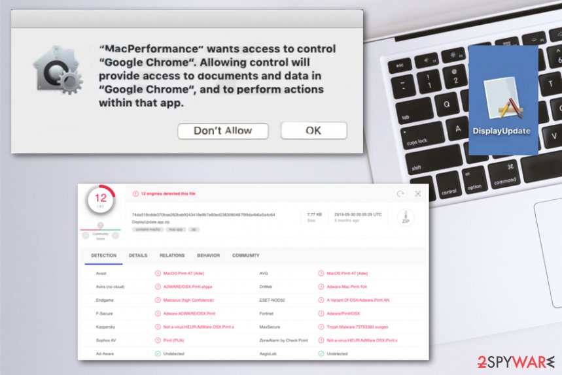Click the 'mac-app' tag
The image size is (562, 375).
176,229
